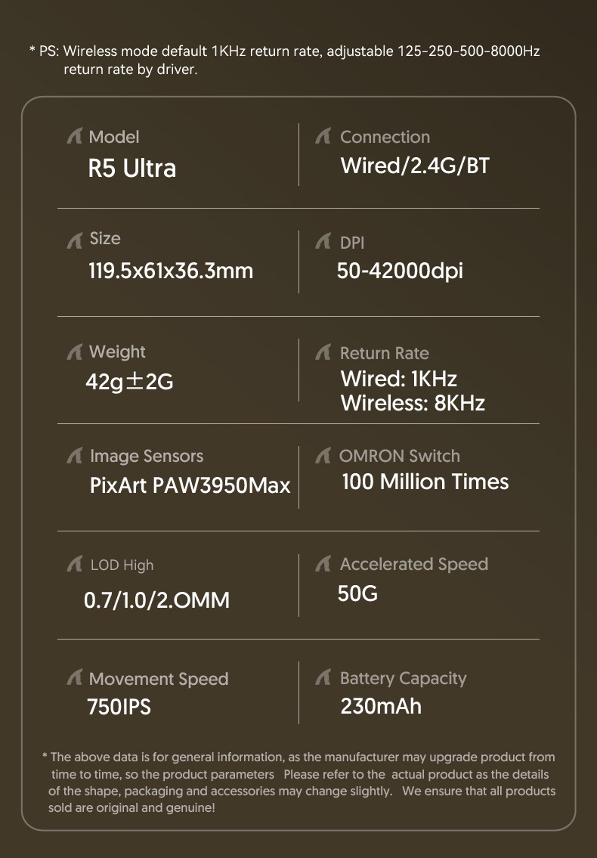The height and width of the screenshot is (858, 597).
Task: Click the 119.5x61x36.3mm size value
Action: (x=171, y=271)
